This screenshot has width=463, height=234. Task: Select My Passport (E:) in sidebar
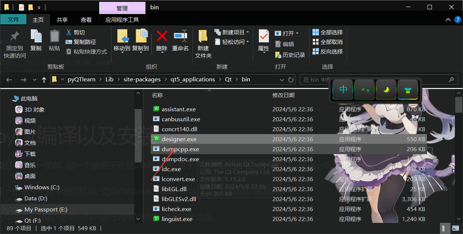pos(46,209)
